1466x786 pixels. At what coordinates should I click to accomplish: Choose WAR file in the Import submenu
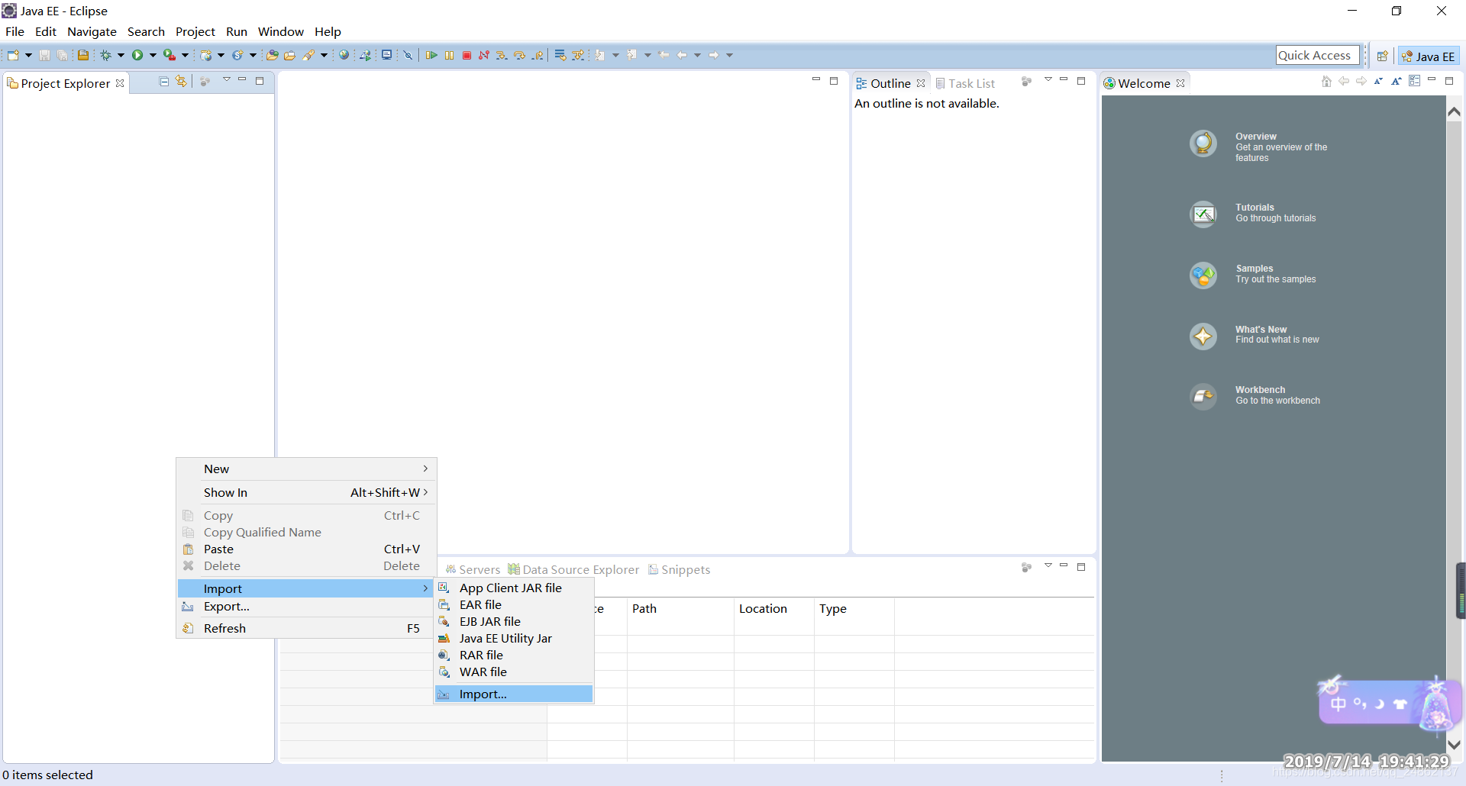coord(514,672)
